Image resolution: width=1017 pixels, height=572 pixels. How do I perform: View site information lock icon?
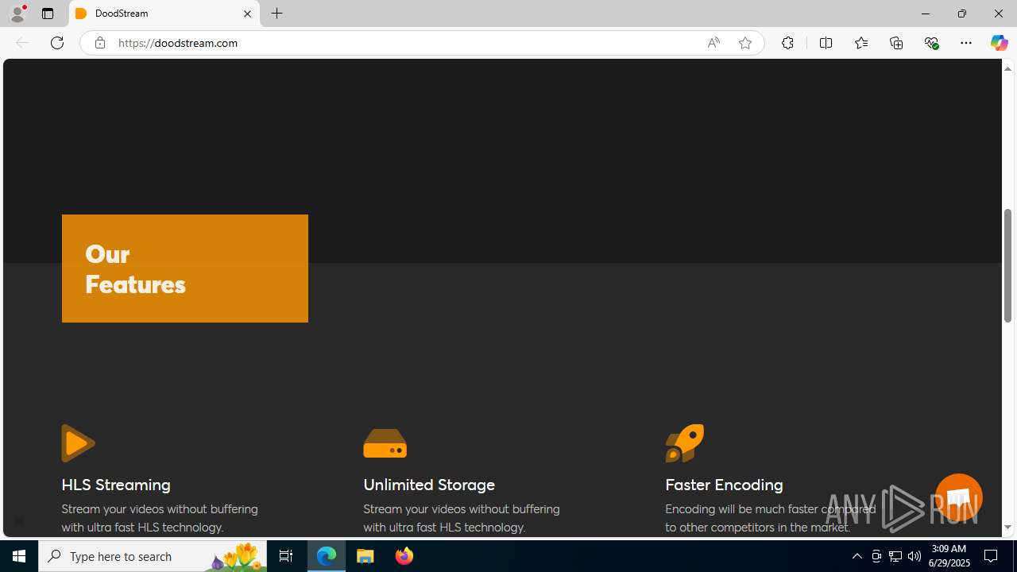click(99, 43)
